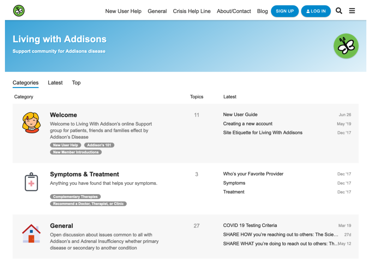The width and height of the screenshot is (372, 266).
Task: Open the General category title
Action: (61, 226)
